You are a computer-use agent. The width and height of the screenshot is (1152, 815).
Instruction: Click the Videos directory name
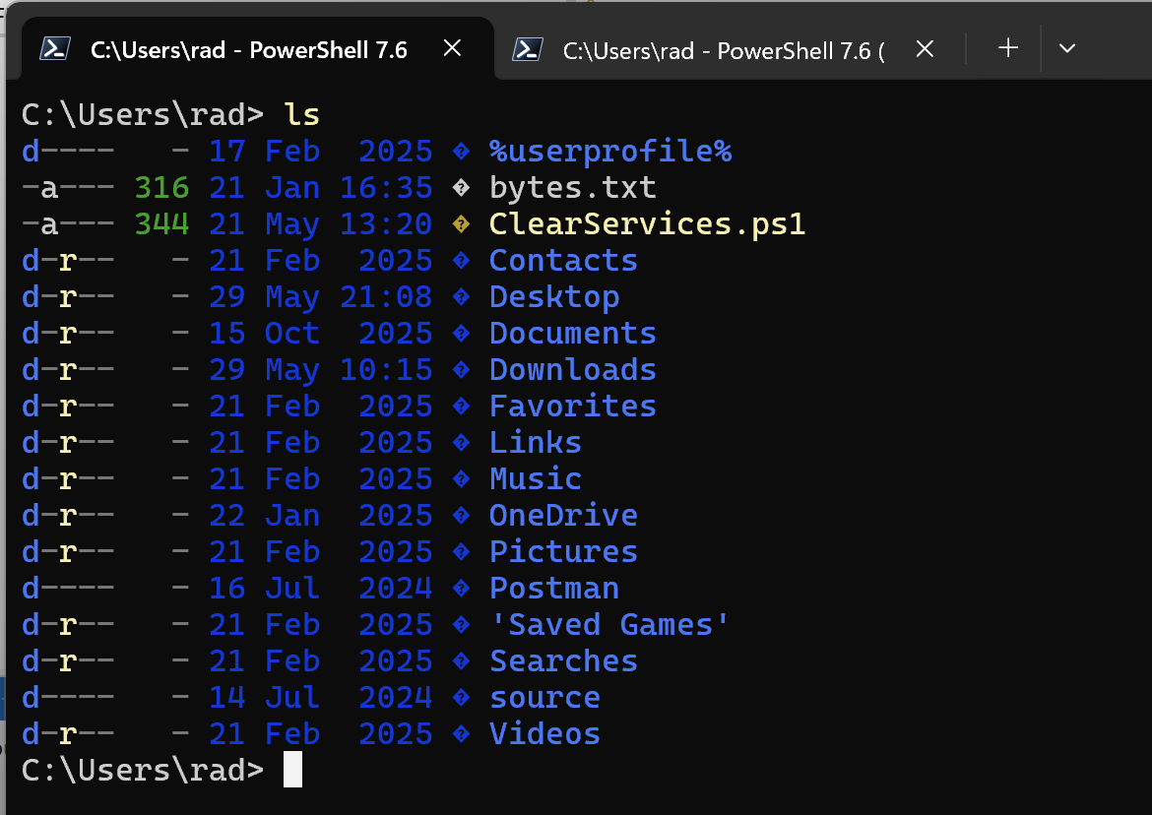545,734
